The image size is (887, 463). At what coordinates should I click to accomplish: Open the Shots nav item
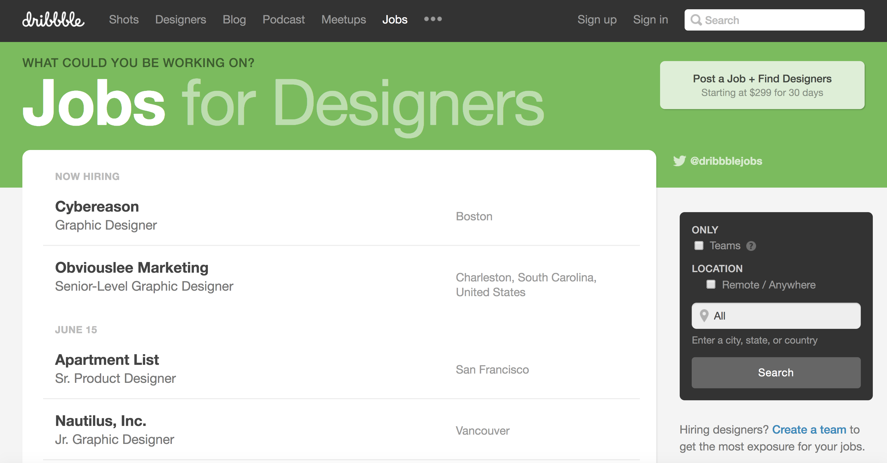point(124,20)
